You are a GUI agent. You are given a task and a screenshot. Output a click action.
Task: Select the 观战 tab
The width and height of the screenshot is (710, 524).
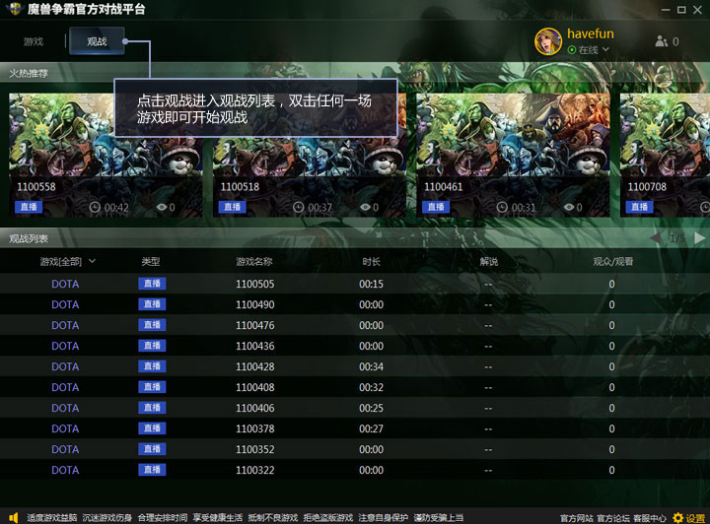tap(97, 41)
